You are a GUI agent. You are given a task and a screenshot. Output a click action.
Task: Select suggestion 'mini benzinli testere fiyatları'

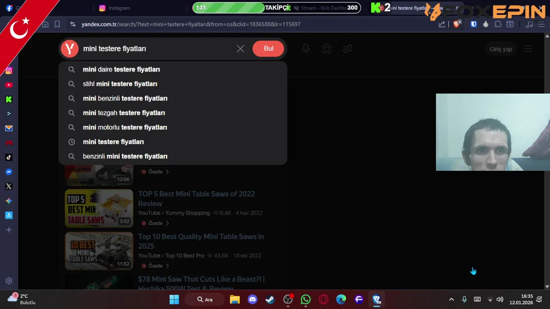pos(173,98)
